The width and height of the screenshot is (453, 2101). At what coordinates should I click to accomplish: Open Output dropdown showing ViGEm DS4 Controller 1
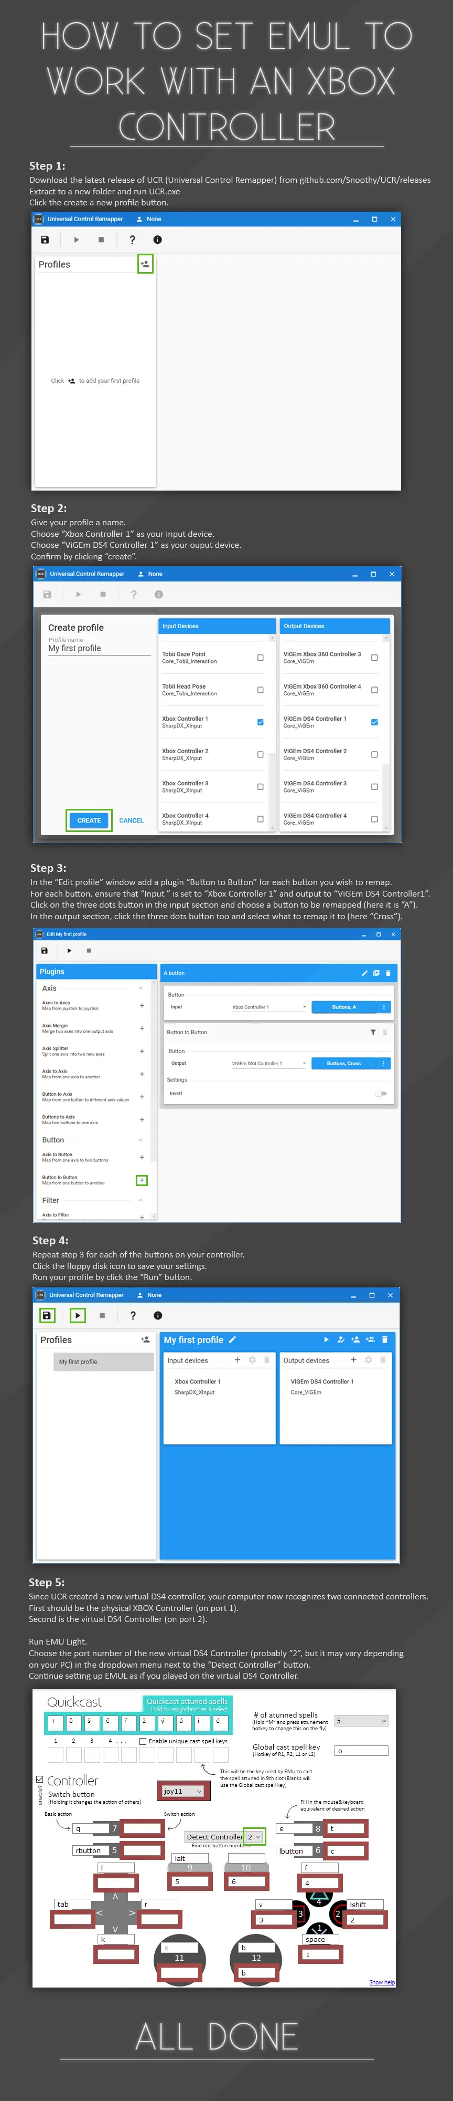[269, 1064]
